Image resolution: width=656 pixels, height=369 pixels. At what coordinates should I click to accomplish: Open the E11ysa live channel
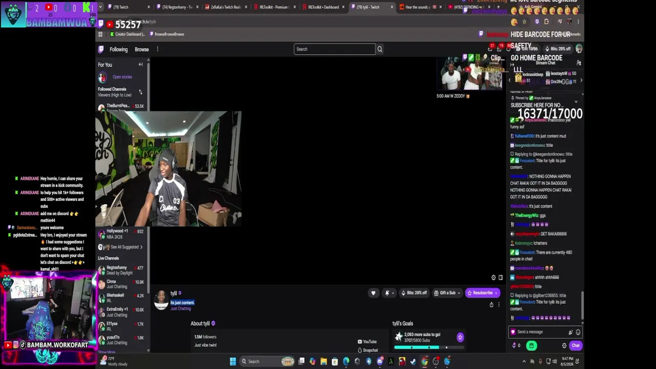click(x=122, y=326)
